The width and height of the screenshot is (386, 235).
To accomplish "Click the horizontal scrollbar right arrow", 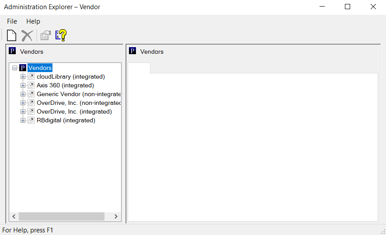I will click(x=116, y=217).
